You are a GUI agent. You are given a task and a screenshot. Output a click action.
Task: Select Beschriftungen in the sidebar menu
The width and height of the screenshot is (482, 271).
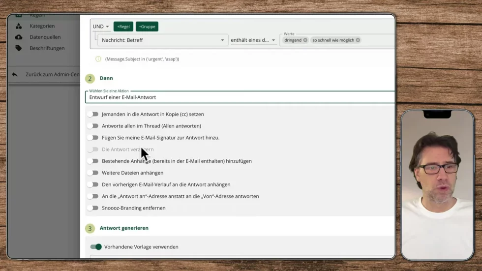[x=47, y=48]
